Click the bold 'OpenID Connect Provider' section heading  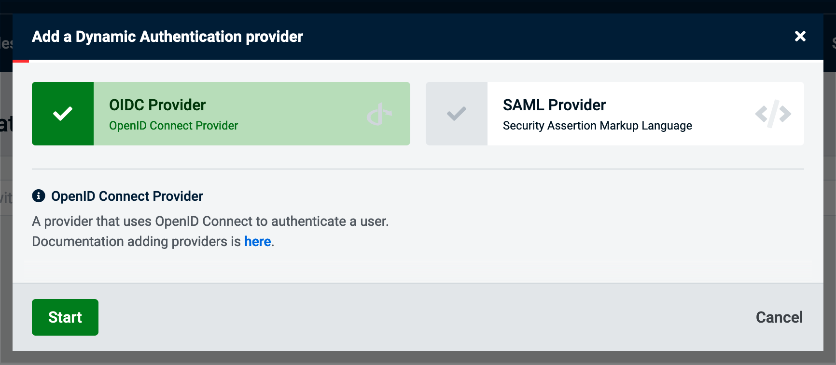[127, 196]
